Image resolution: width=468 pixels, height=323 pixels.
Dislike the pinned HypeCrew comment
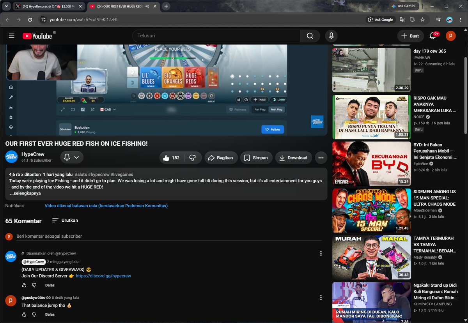34,285
